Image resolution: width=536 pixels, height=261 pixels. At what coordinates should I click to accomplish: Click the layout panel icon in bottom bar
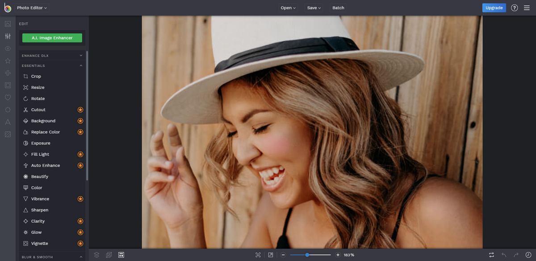[x=121, y=255]
